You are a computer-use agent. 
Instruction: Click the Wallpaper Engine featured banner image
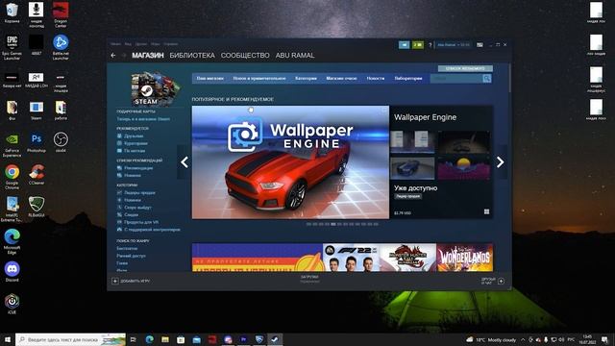click(290, 162)
